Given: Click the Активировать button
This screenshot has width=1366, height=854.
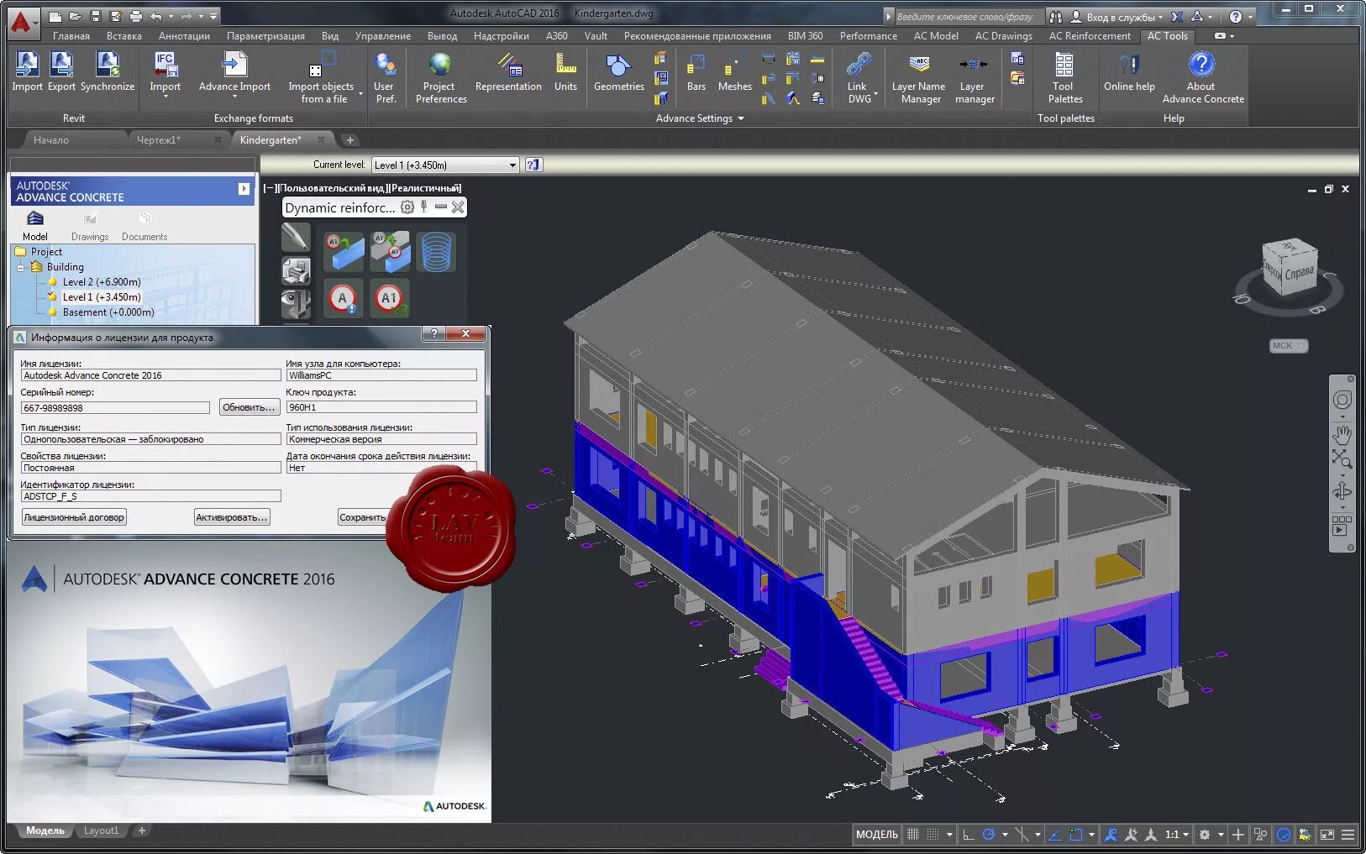Looking at the screenshot, I should coord(232,517).
